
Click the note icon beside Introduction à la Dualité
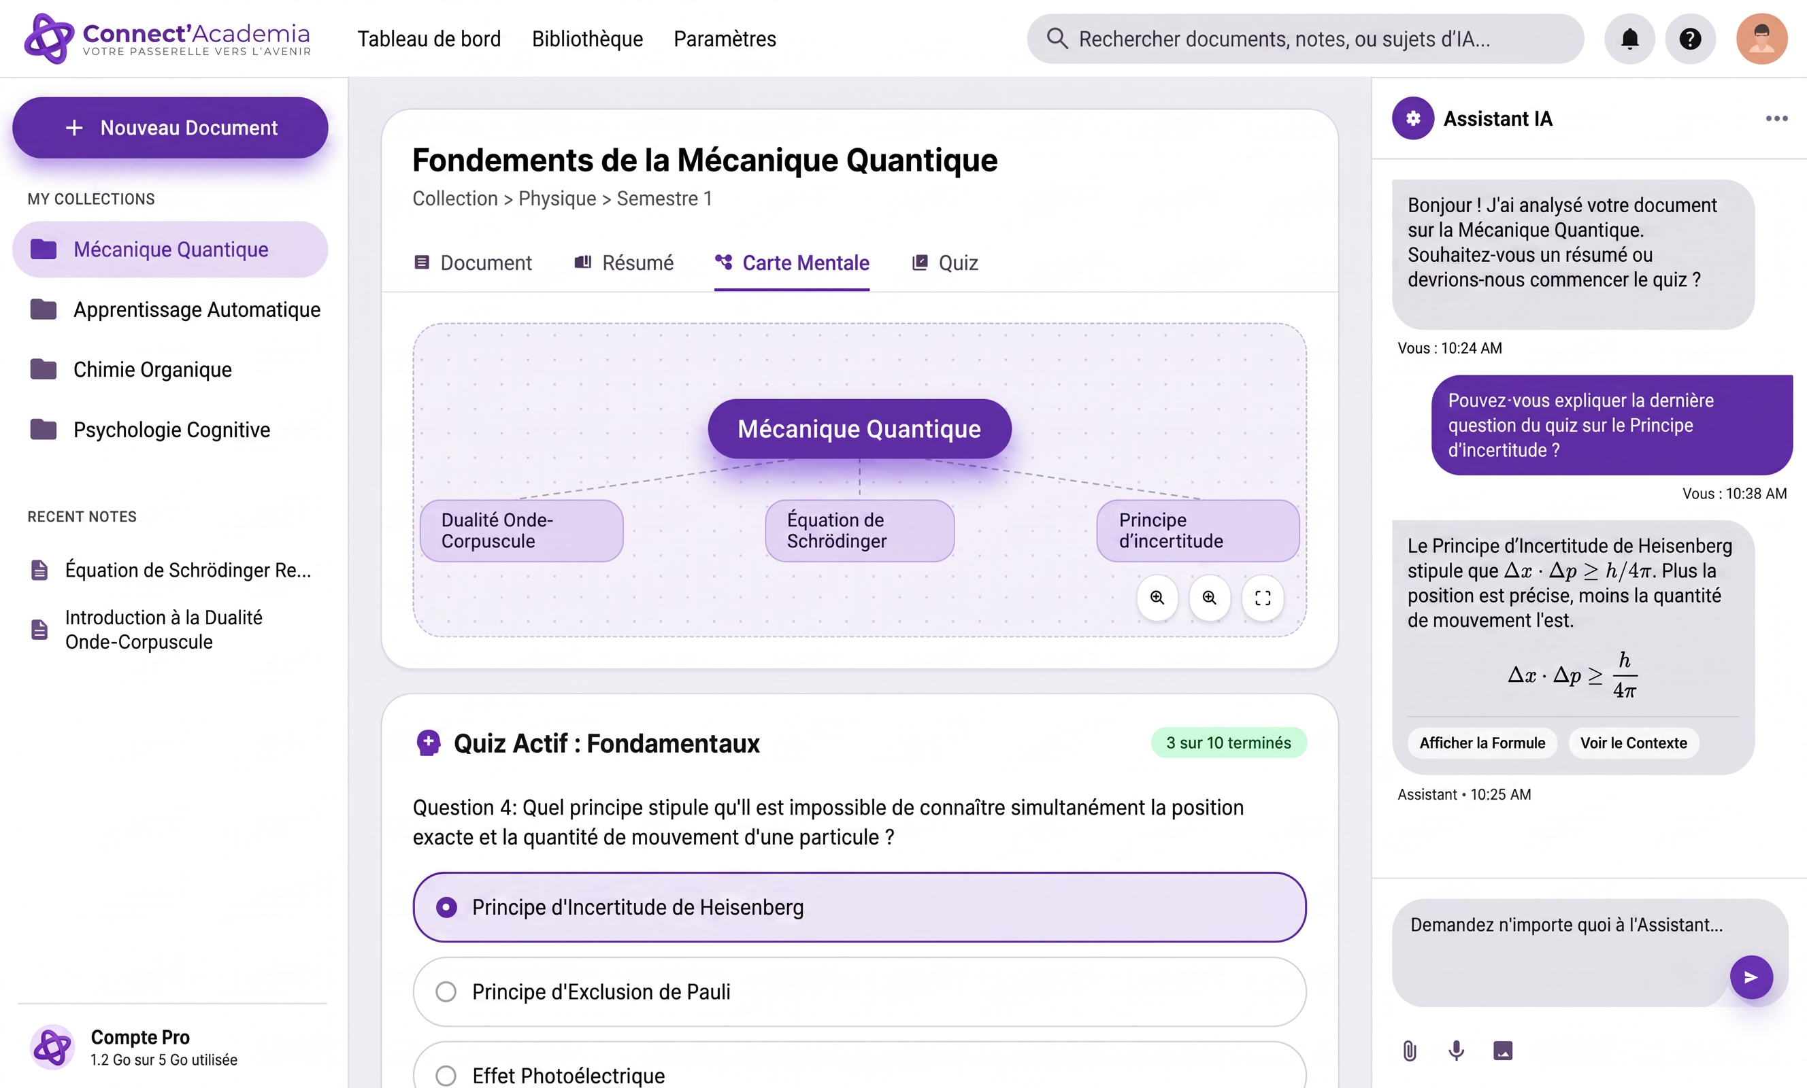(x=39, y=630)
